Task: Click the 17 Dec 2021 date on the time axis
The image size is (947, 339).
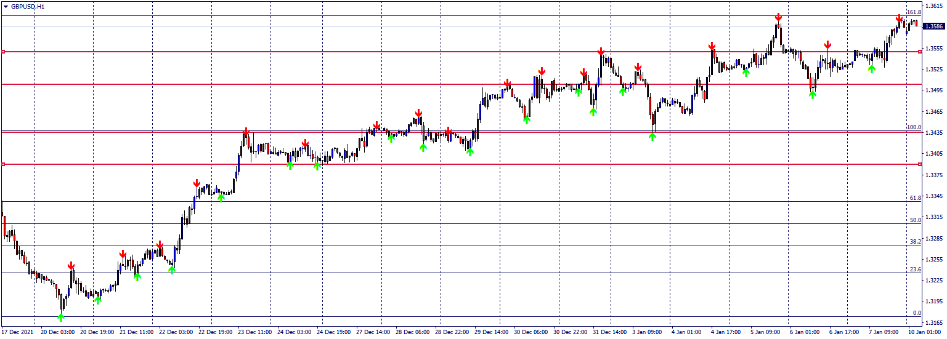Action: (x=17, y=332)
